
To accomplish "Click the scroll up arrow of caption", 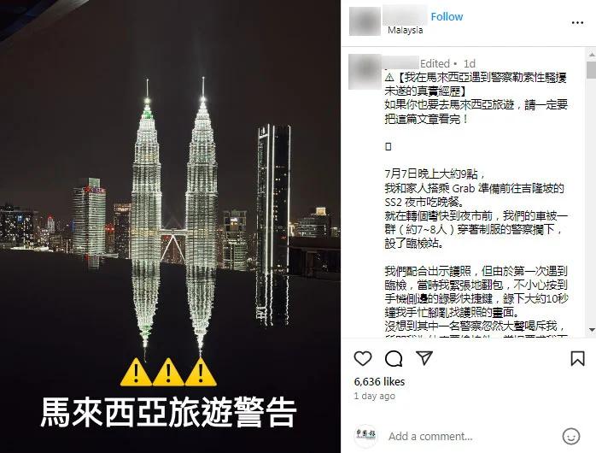I will [592, 55].
